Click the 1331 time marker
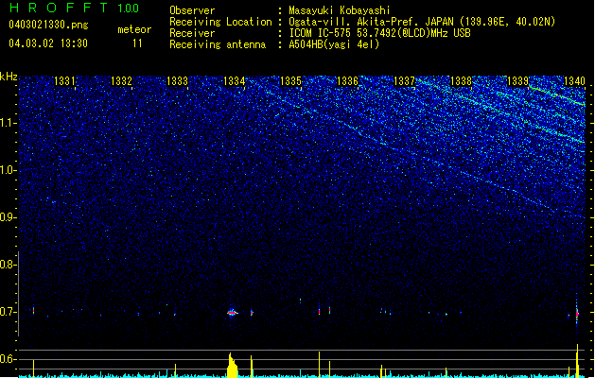Screen dimensions: 595x378 (64, 80)
